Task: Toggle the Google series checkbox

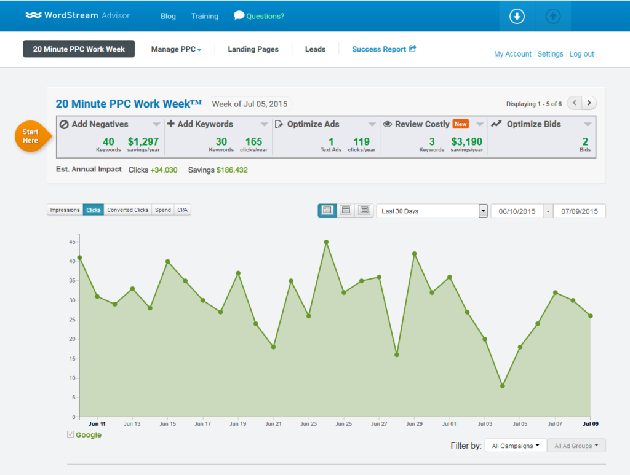Action: [x=70, y=434]
